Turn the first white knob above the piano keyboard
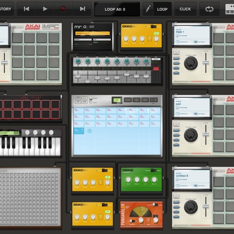 pos(27,132)
